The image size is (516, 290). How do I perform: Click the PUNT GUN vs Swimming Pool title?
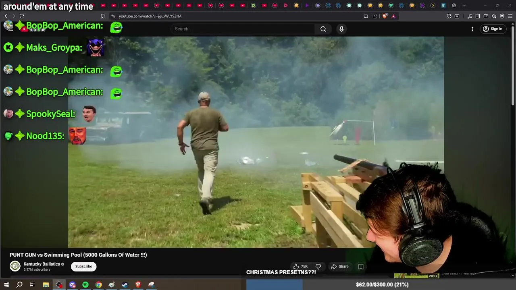pyautogui.click(x=78, y=255)
